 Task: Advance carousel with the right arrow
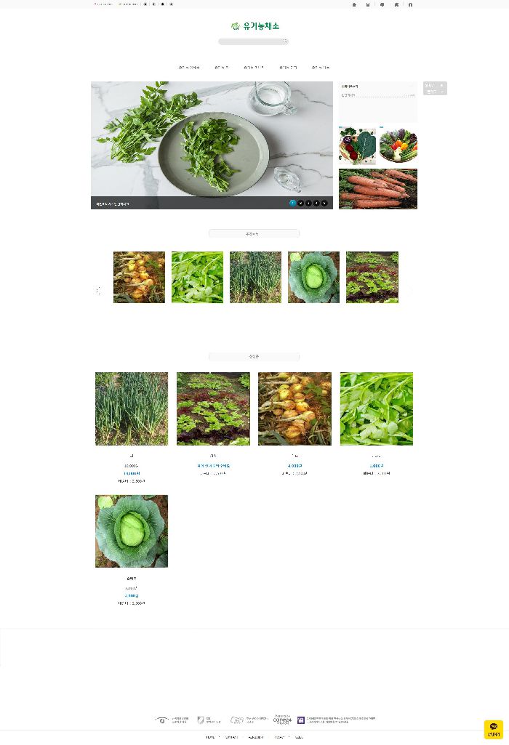click(x=410, y=290)
